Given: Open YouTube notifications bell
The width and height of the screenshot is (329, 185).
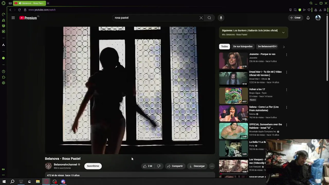Looking at the screenshot, I should pyautogui.click(x=308, y=18).
